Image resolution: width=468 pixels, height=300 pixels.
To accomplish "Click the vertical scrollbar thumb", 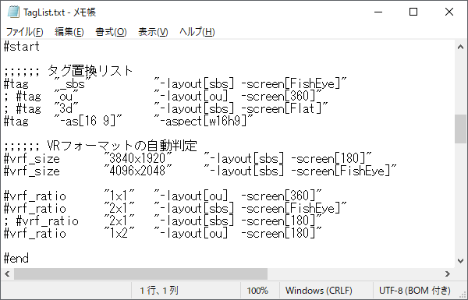I will pyautogui.click(x=460, y=129).
